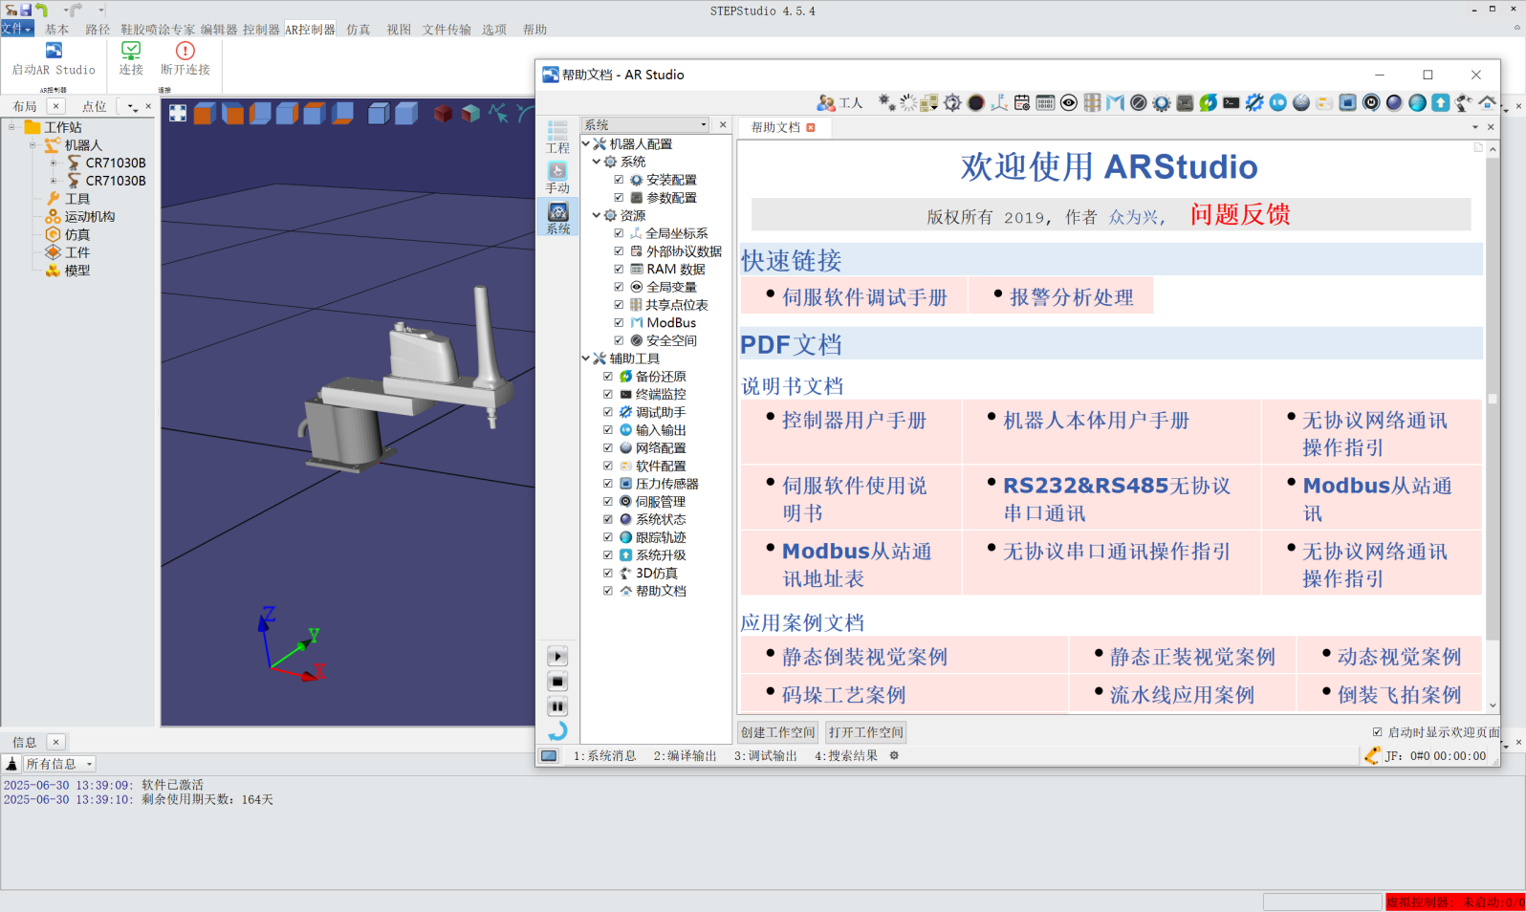Collapse the 辅助工具 tree node

pos(586,358)
